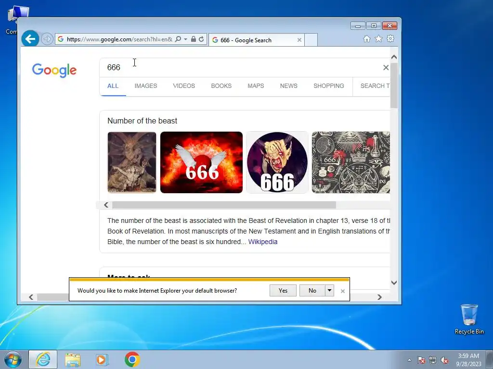
Task: Refresh the page with the reload icon
Action: [201, 39]
